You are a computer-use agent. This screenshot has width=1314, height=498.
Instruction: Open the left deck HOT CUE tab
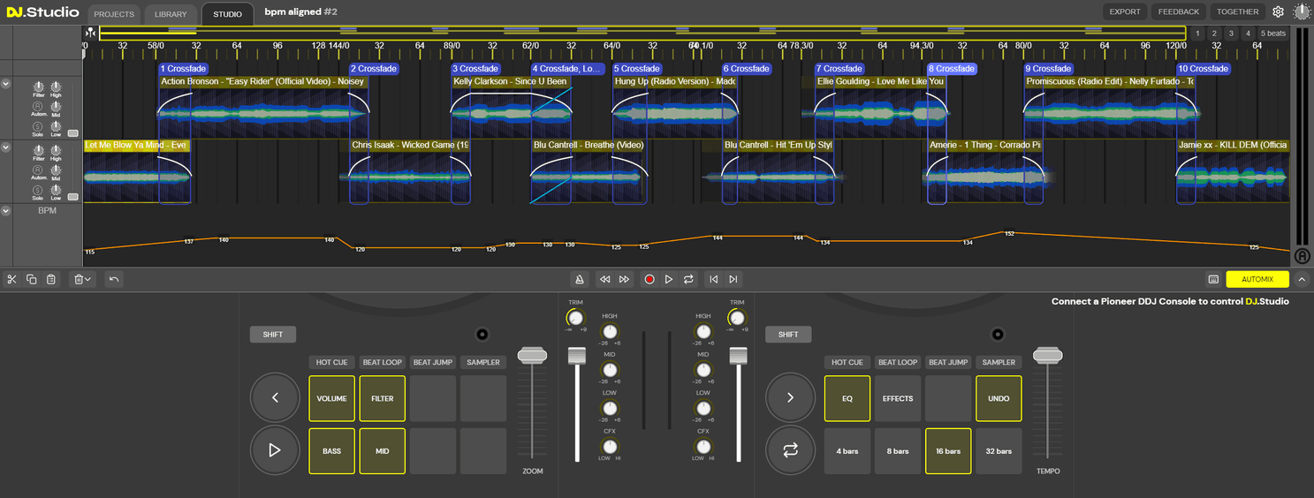click(331, 362)
